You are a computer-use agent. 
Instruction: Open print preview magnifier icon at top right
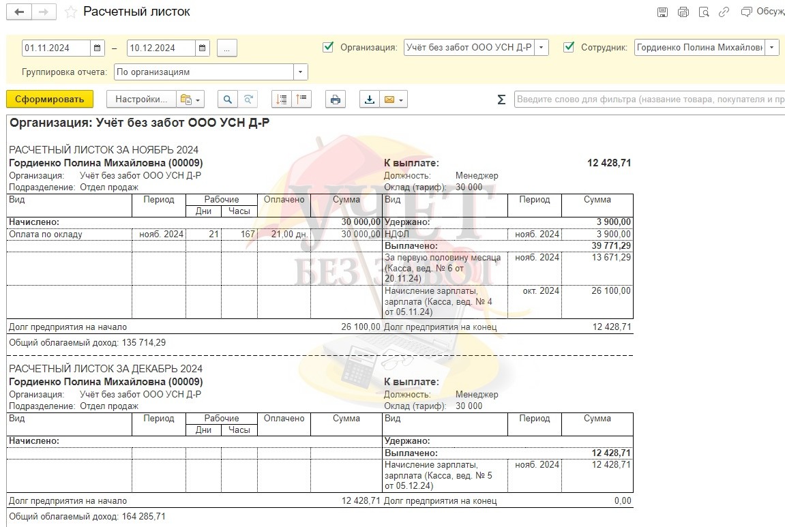[703, 12]
